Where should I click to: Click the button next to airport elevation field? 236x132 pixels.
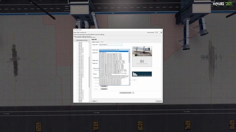[161, 33]
